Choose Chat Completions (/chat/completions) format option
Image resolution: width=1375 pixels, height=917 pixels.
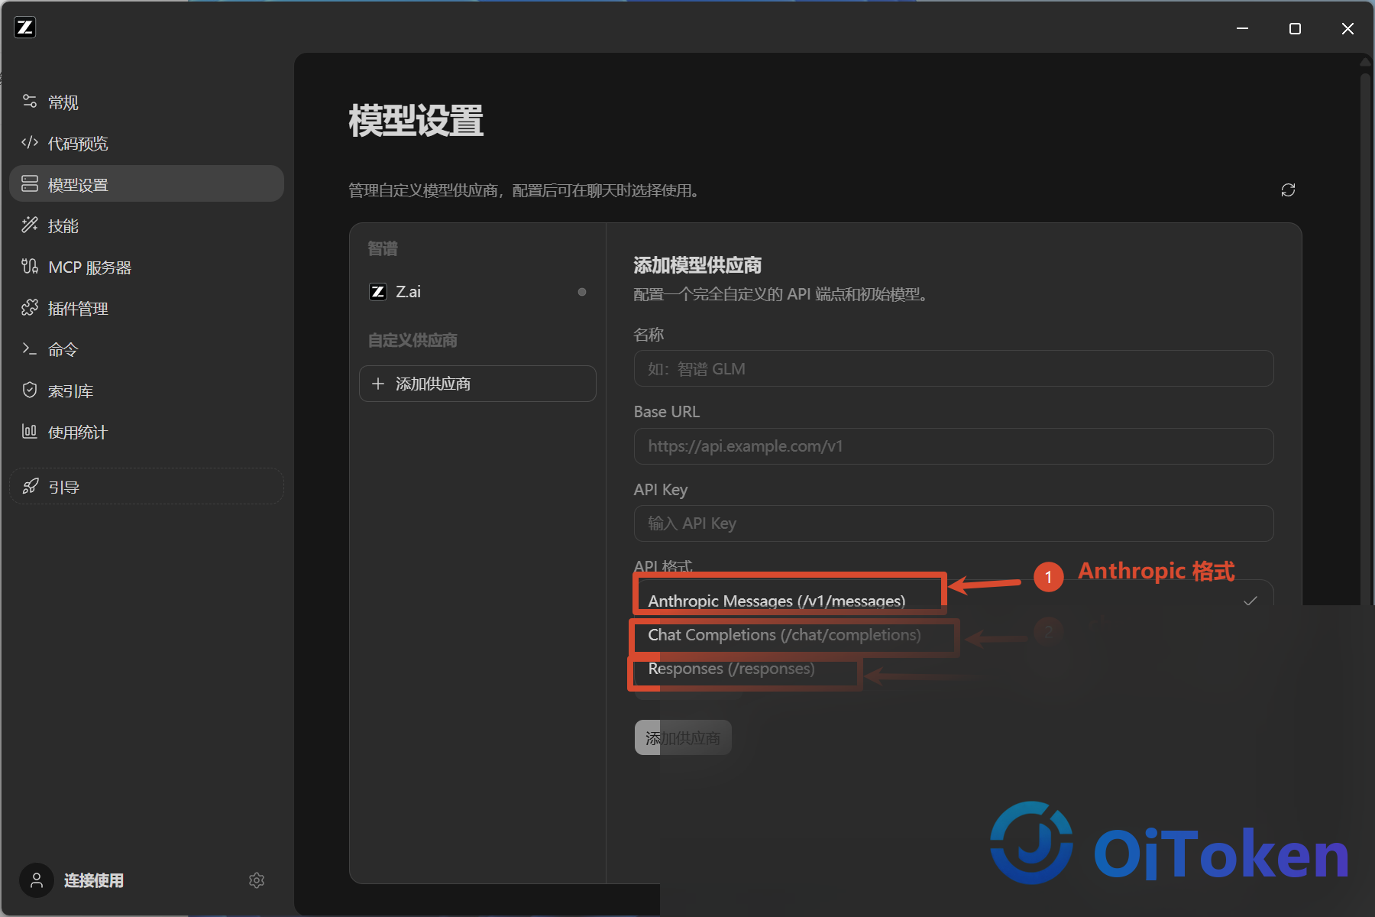click(x=785, y=635)
